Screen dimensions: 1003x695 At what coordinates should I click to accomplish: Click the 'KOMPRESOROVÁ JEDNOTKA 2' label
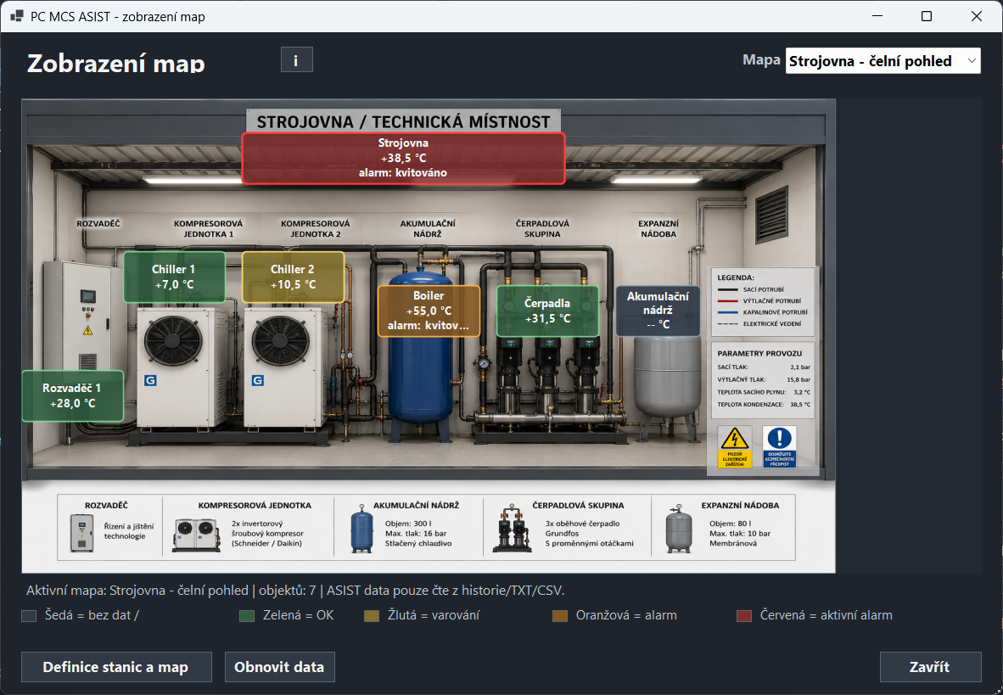(316, 228)
